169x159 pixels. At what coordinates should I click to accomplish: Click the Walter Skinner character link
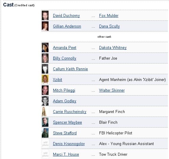112,90
